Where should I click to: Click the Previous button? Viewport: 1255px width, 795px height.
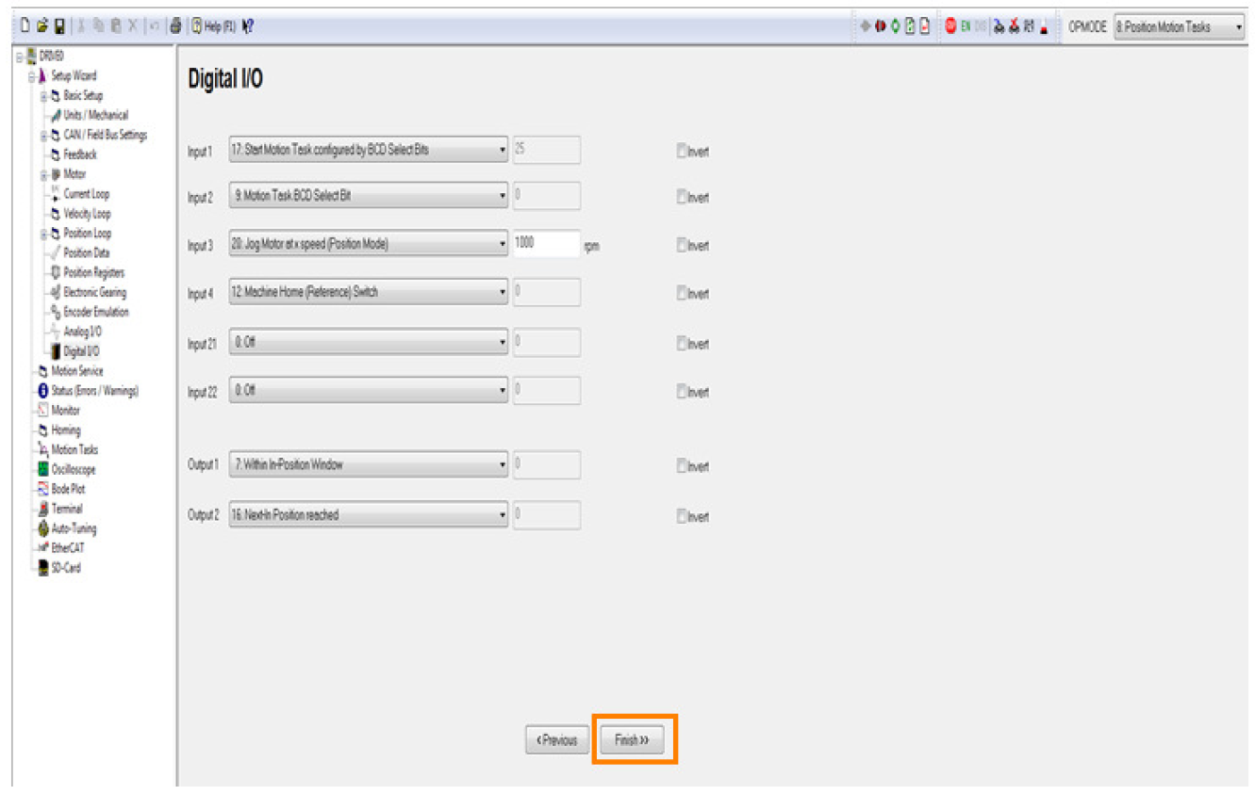coord(557,740)
